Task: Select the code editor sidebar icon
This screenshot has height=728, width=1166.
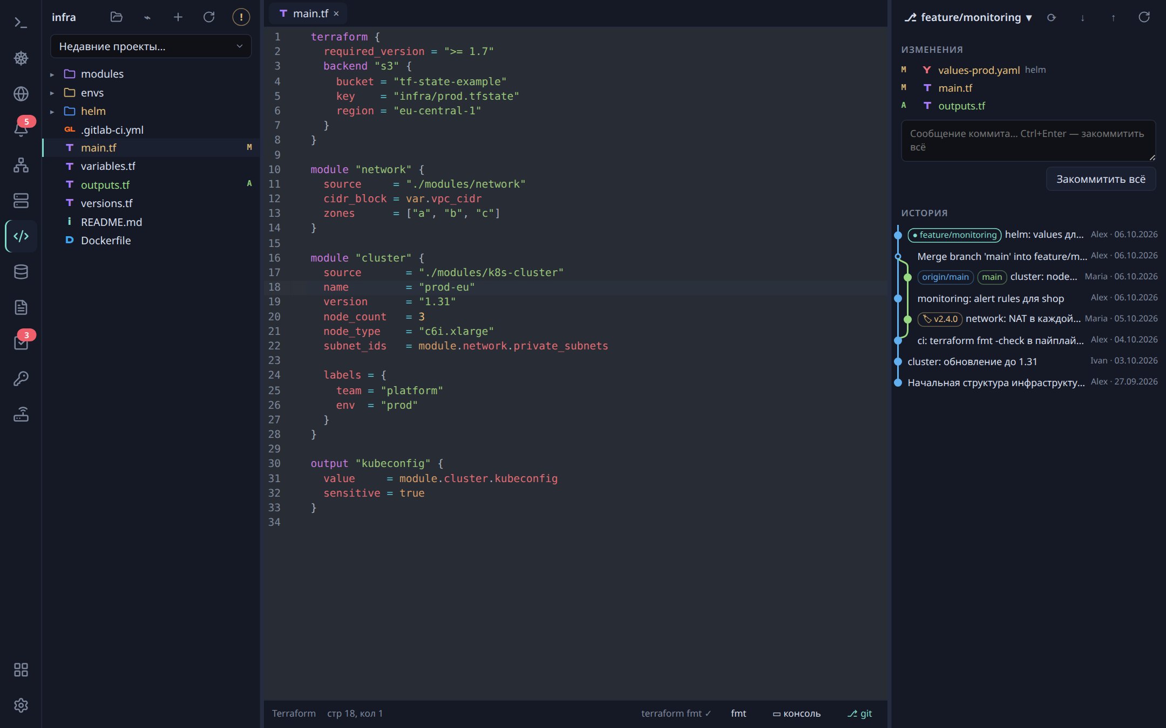Action: [21, 236]
